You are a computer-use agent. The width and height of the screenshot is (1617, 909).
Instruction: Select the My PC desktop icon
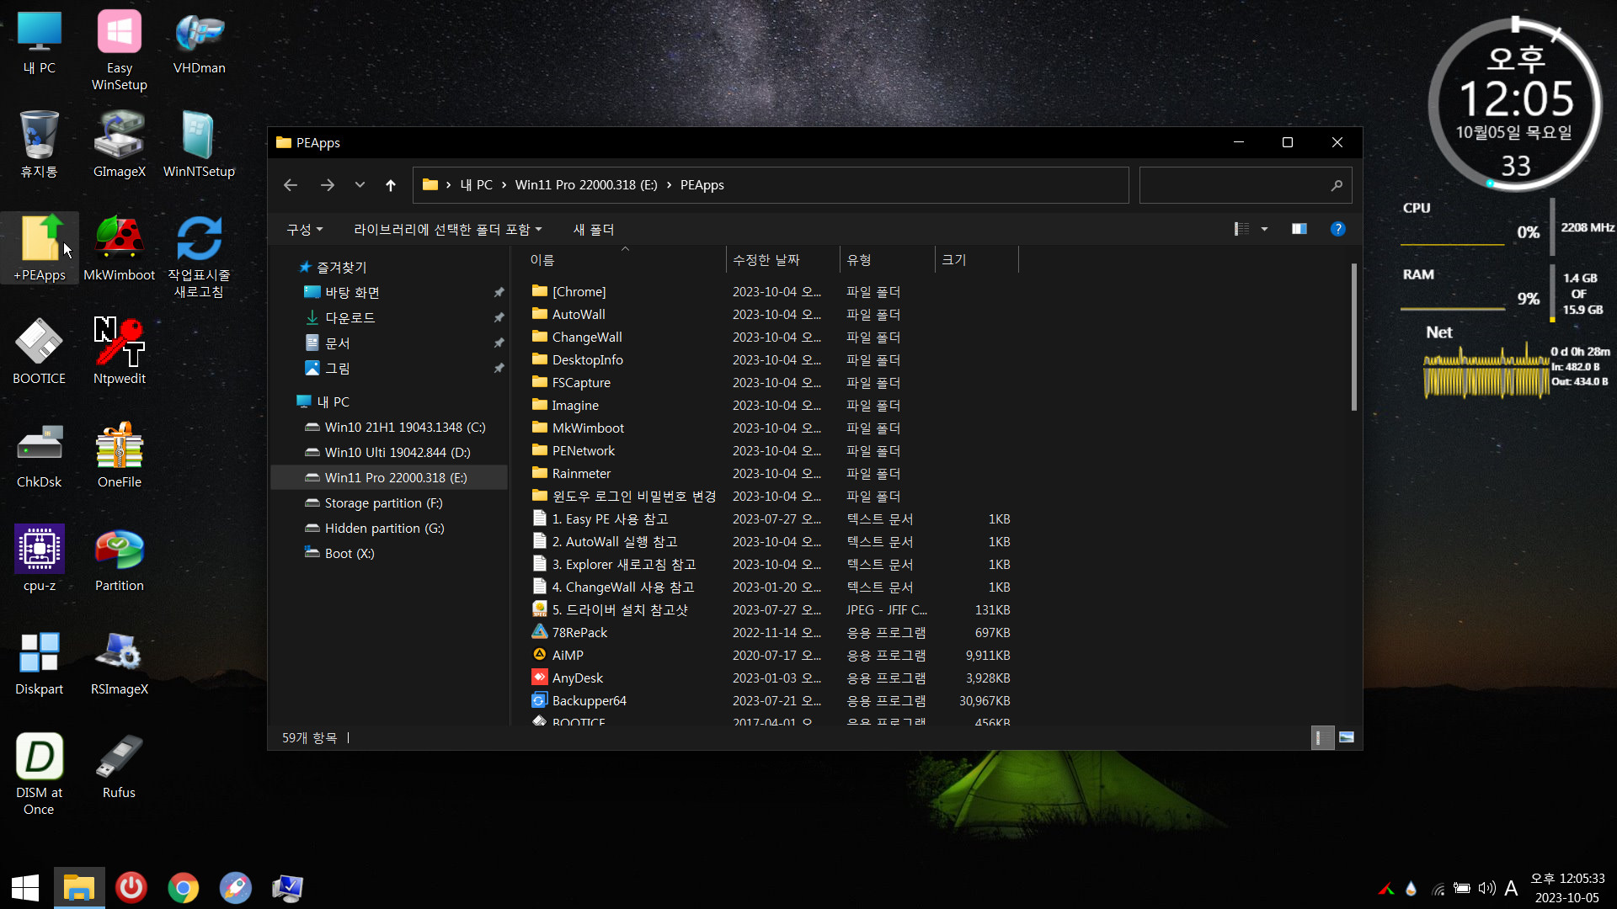click(40, 44)
